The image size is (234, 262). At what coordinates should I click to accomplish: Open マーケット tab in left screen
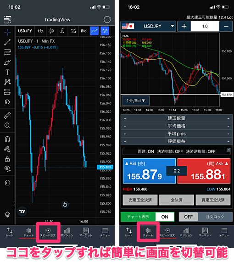pos(86,232)
